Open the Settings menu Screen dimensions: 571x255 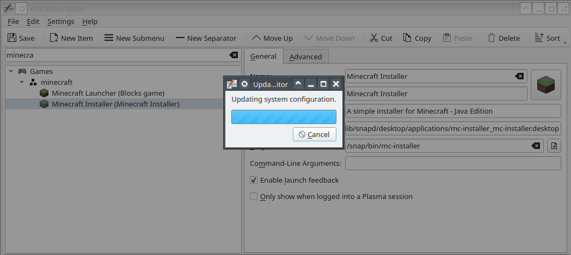point(61,21)
